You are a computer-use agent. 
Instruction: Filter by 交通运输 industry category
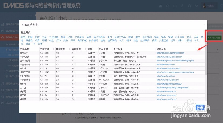click(x=164, y=40)
